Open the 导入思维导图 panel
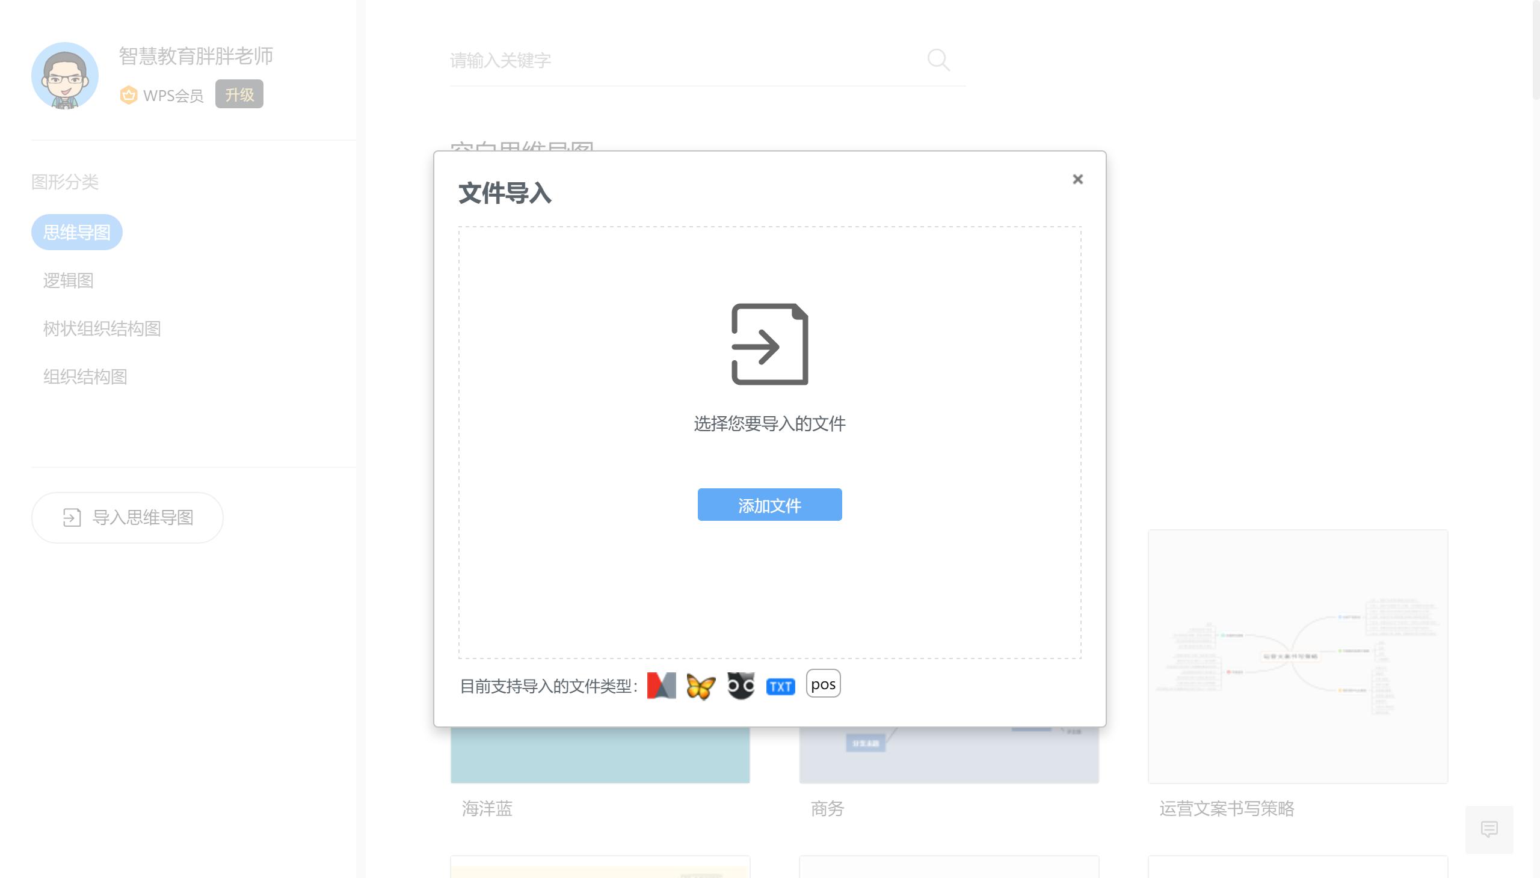Image resolution: width=1540 pixels, height=878 pixels. click(128, 517)
